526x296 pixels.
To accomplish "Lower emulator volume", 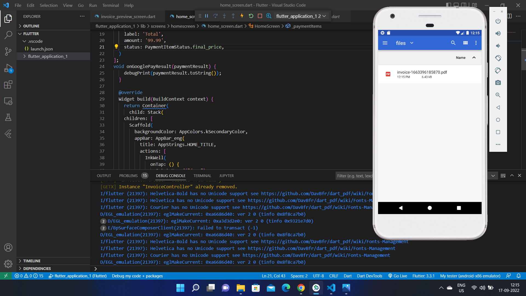I will point(498,46).
